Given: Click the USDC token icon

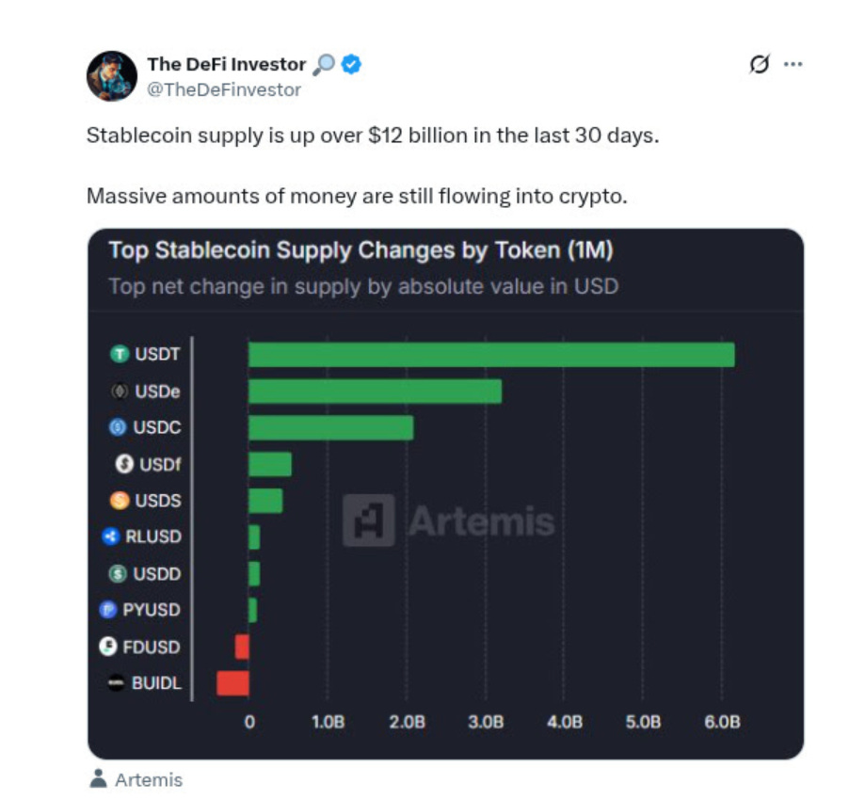Looking at the screenshot, I should [118, 427].
